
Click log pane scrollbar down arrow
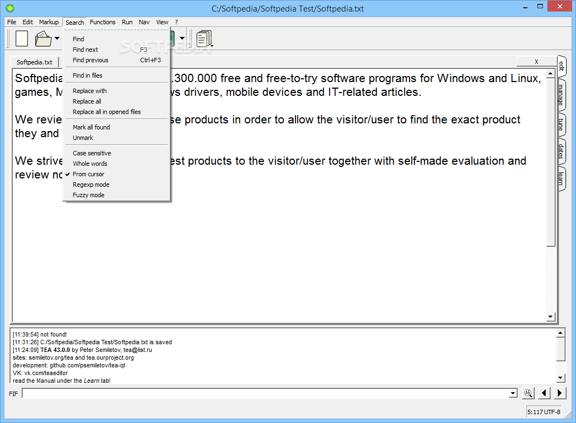click(x=560, y=377)
